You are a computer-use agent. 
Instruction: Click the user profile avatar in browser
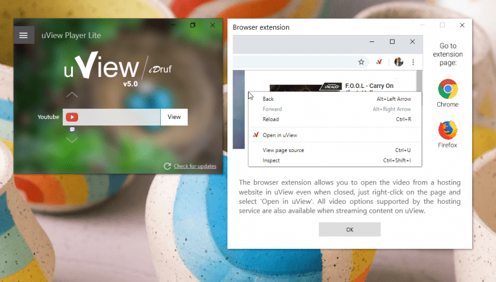399,62
